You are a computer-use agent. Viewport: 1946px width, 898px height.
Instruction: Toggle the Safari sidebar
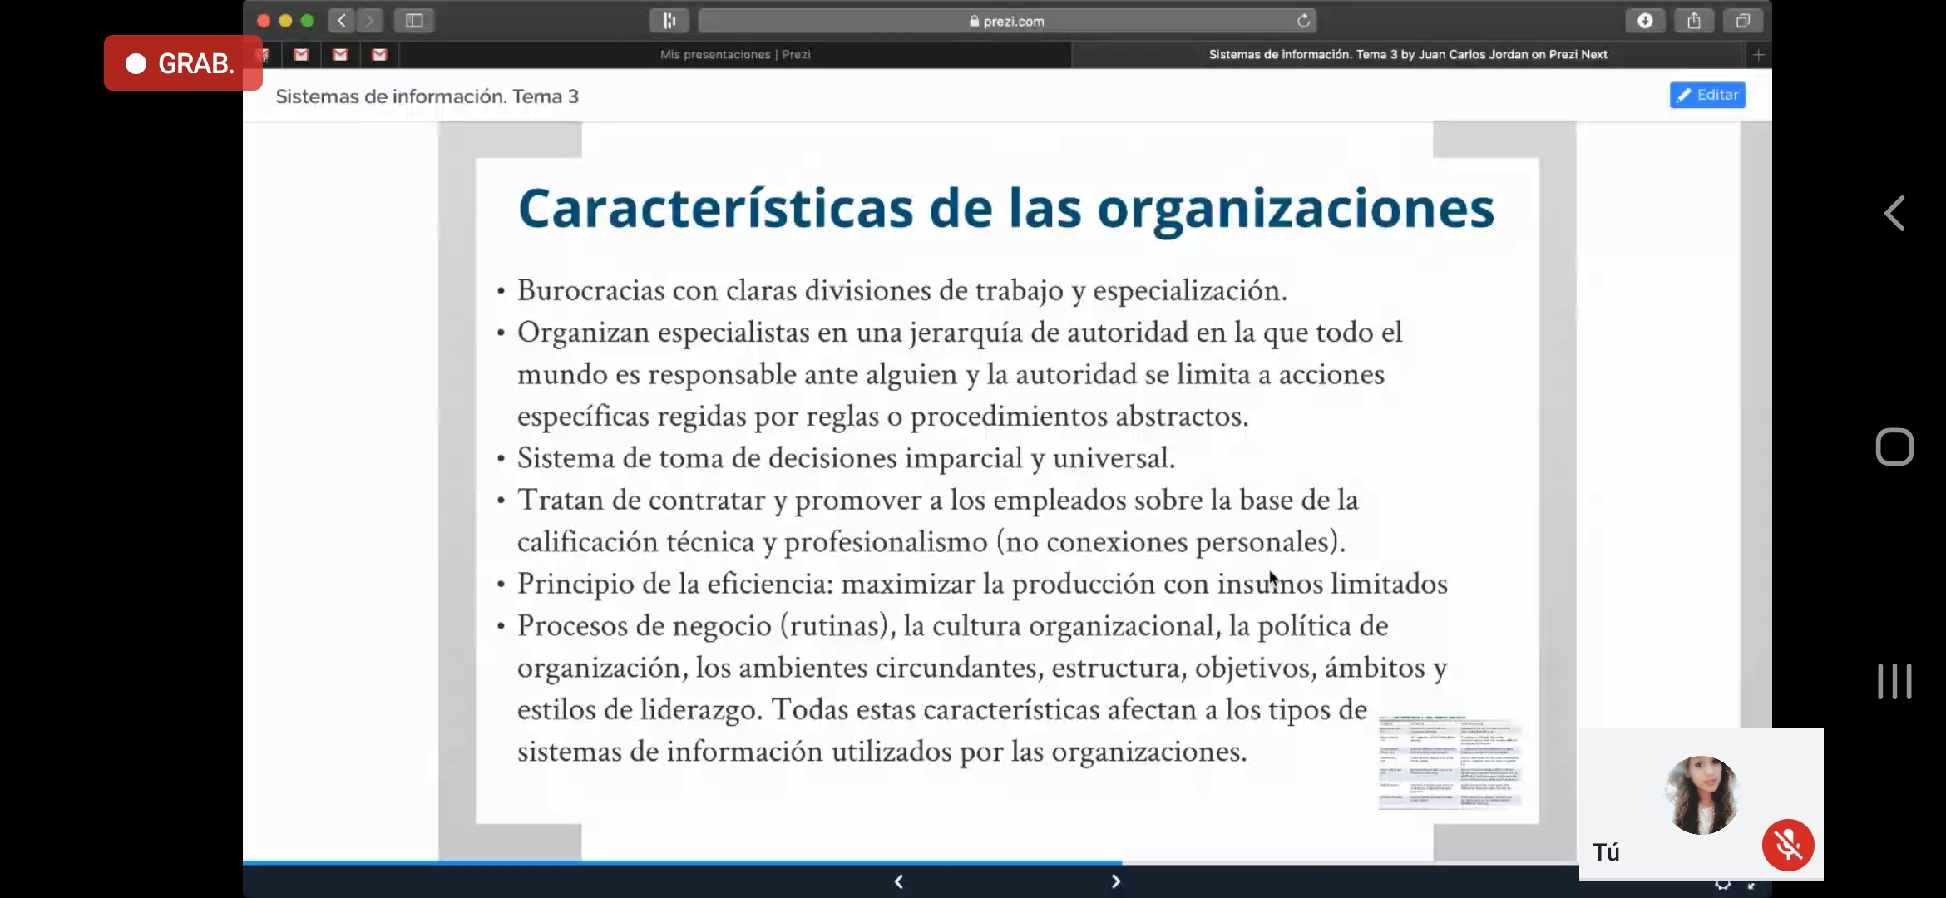tap(414, 21)
